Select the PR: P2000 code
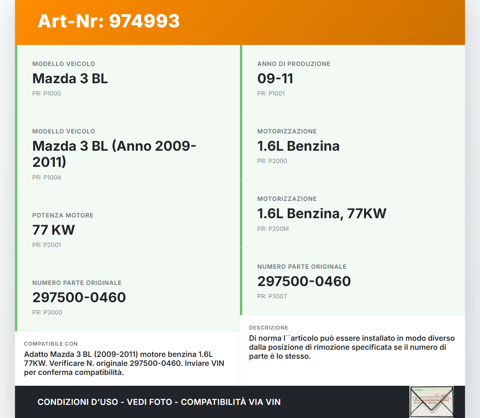Image resolution: width=480 pixels, height=418 pixels. [x=272, y=161]
